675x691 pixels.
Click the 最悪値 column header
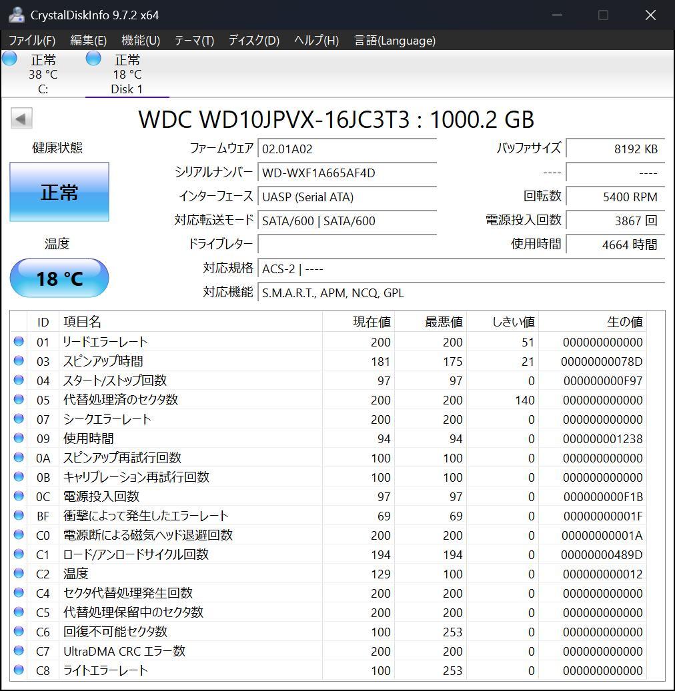(431, 322)
